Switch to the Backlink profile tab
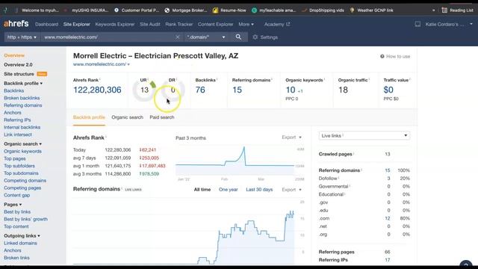Image resolution: width=478 pixels, height=269 pixels. 89,117
